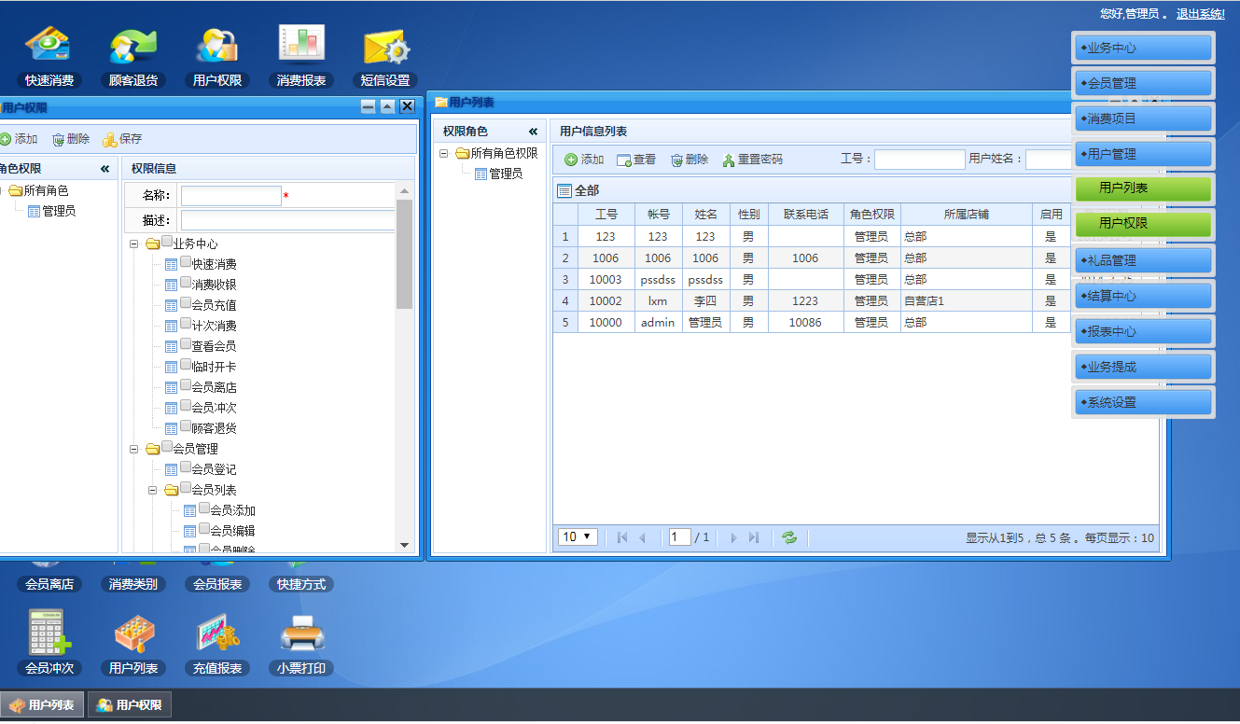
Task: Open the 小票打印 printer icon
Action: (301, 634)
